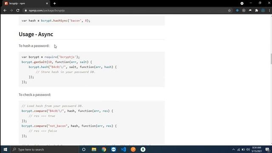Click the 'res === true' comment
The width and height of the screenshot is (272, 153).
pos(42,116)
